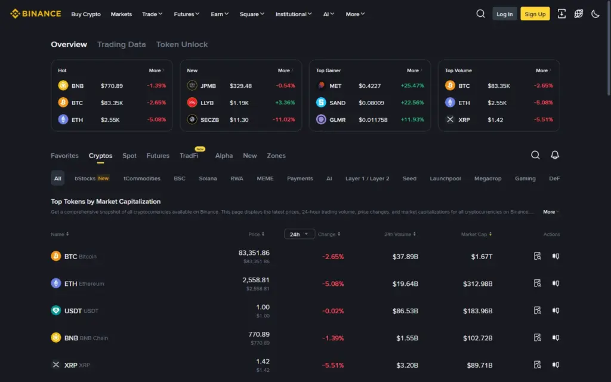611x382 pixels.
Task: Click MET icon in Top Gainer card
Action: (321, 85)
